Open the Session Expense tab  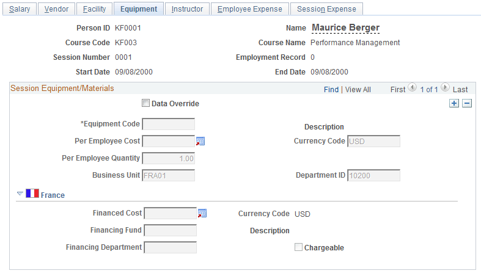[326, 9]
